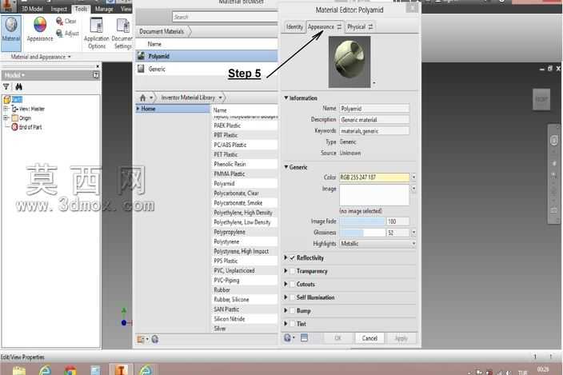
Task: Expand the Transparency section arrow
Action: (x=285, y=271)
